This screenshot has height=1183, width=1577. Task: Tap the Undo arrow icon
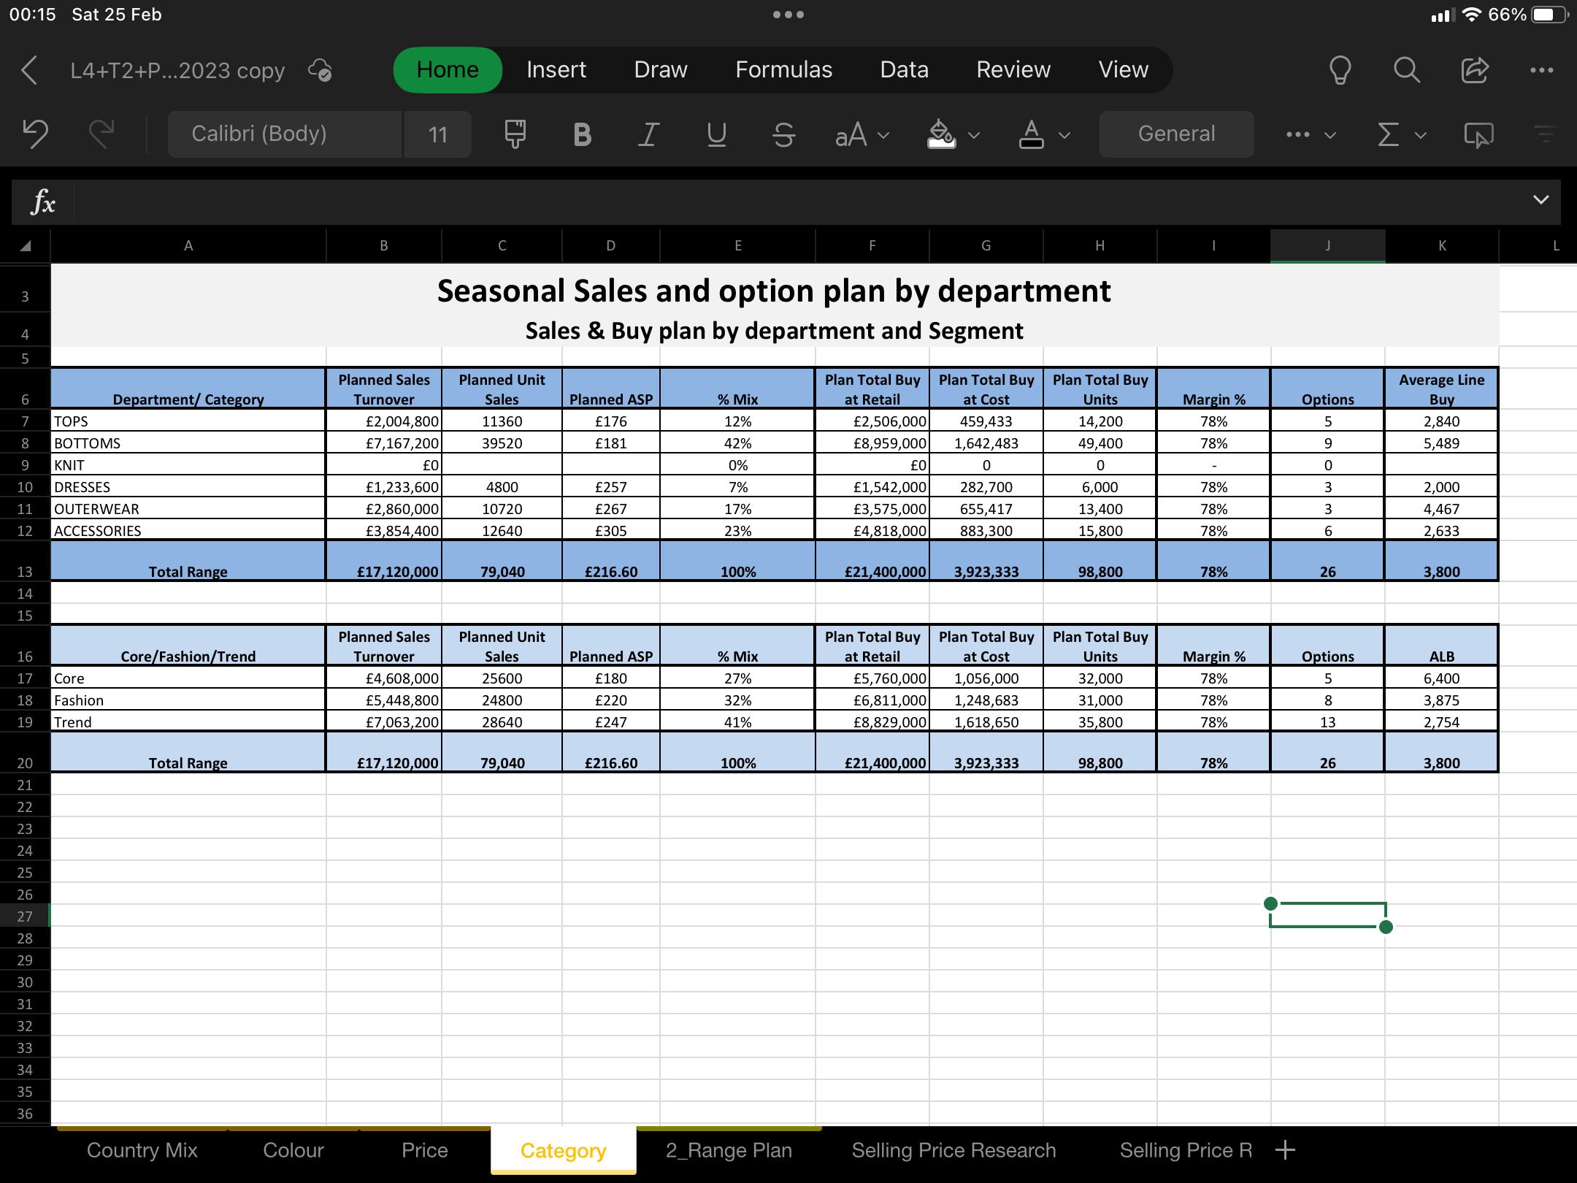click(35, 134)
